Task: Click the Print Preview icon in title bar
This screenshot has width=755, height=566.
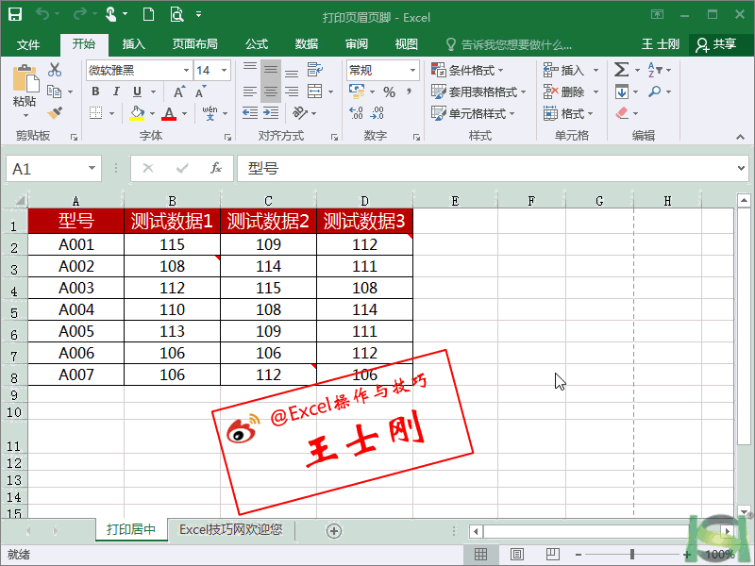Action: (x=177, y=14)
